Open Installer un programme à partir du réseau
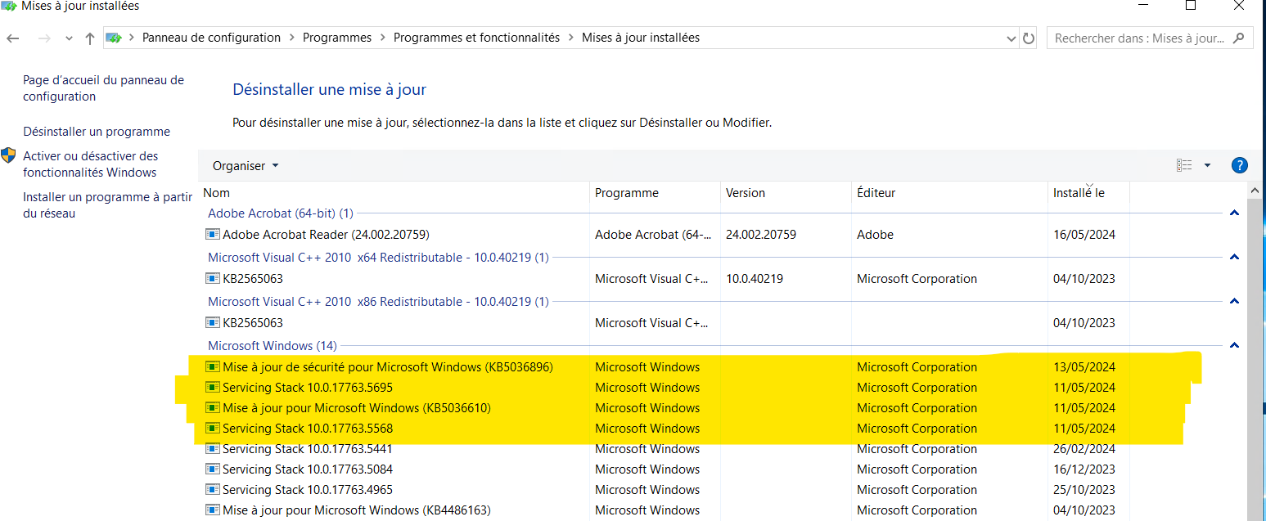The image size is (1266, 521). (x=107, y=205)
